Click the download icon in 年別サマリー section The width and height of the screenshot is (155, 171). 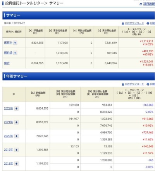123,84
